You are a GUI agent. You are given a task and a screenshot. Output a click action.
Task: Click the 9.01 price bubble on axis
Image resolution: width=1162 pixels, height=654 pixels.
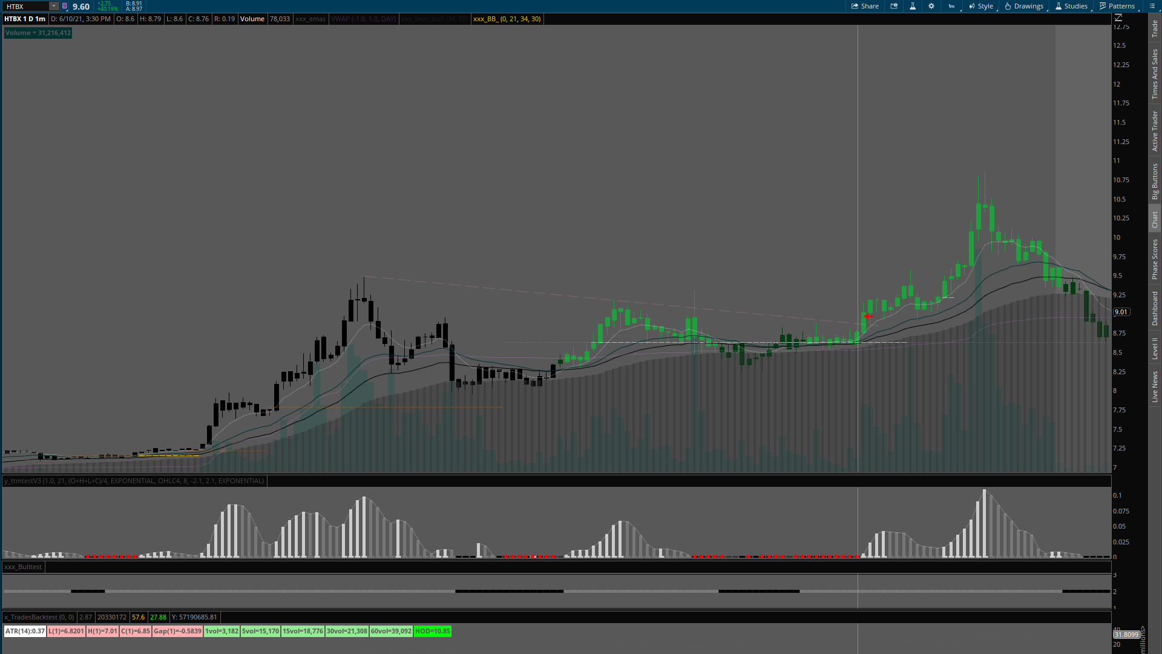[1121, 312]
